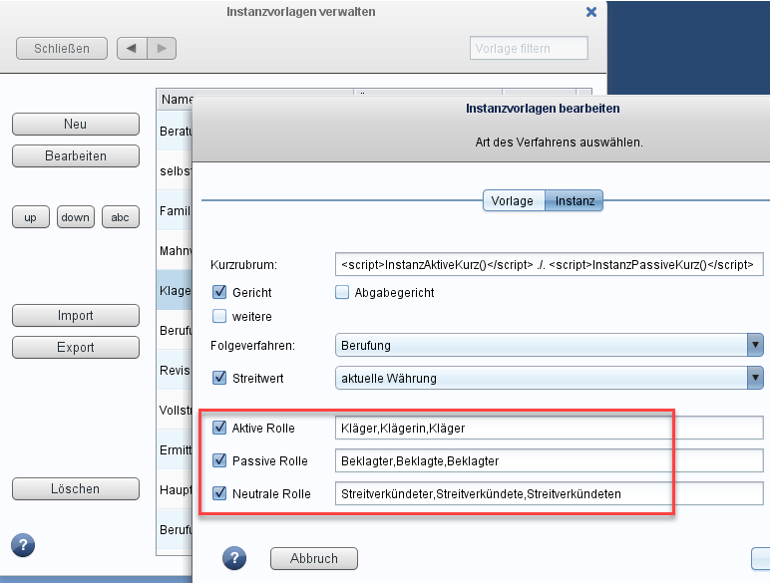
Task: Select the Ermitt row in list
Action: (175, 449)
